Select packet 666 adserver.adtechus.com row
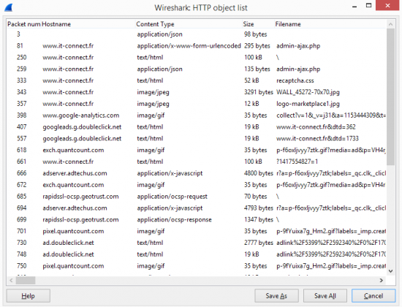Image resolution: width=402 pixels, height=307 pixels. 196,173
